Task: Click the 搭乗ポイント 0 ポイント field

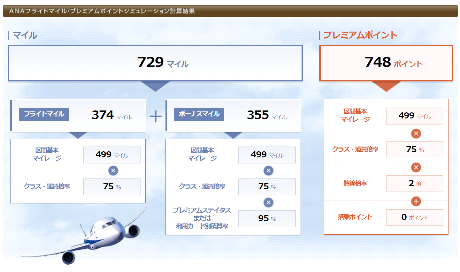Action: [414, 217]
